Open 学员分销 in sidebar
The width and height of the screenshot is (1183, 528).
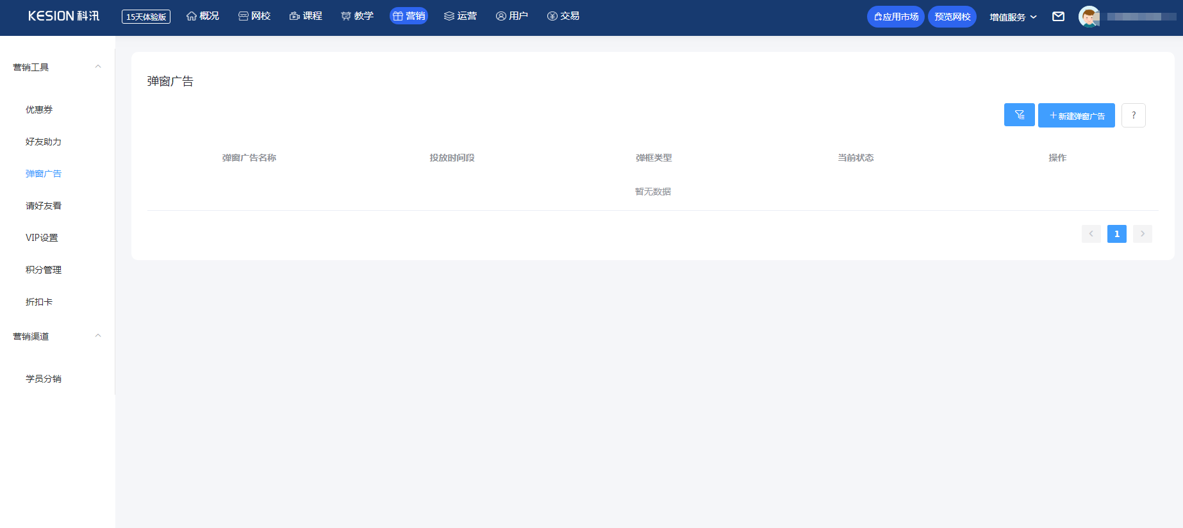44,379
